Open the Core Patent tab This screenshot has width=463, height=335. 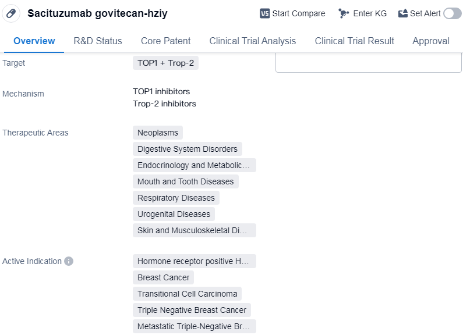tap(165, 41)
